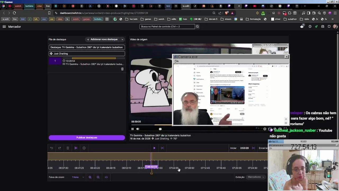Screen dimensions: 339x191
Task: Open the user profile avatar
Action: [335, 27]
